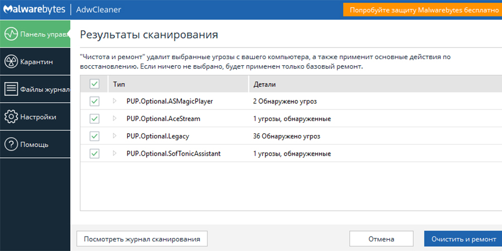
Task: Click the Очистить и ремонт button
Action: coord(464,239)
